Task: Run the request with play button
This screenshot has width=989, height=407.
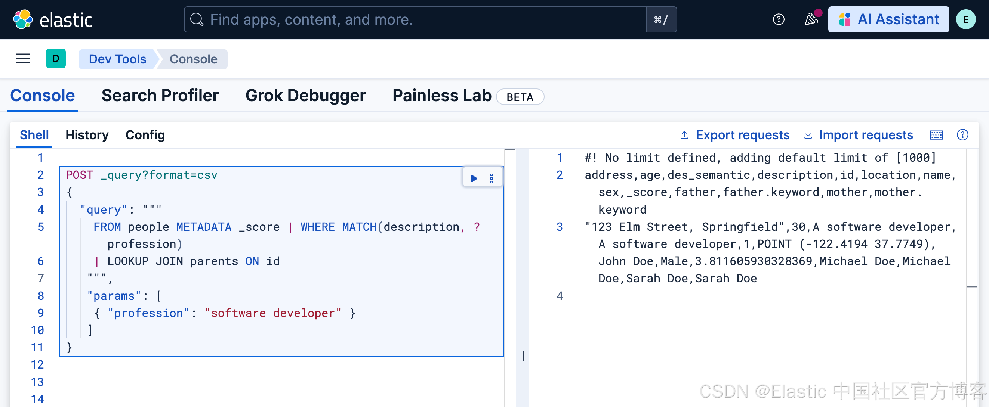Action: (x=474, y=178)
